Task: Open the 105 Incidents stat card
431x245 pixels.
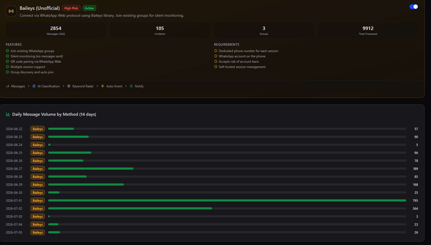Action: (x=160, y=30)
